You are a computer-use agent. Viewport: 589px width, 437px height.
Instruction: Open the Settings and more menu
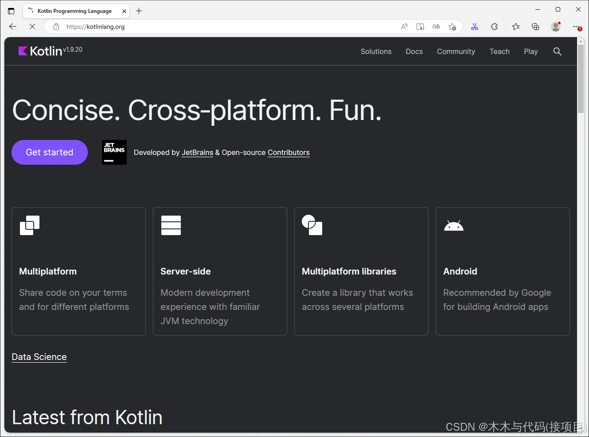pos(576,27)
